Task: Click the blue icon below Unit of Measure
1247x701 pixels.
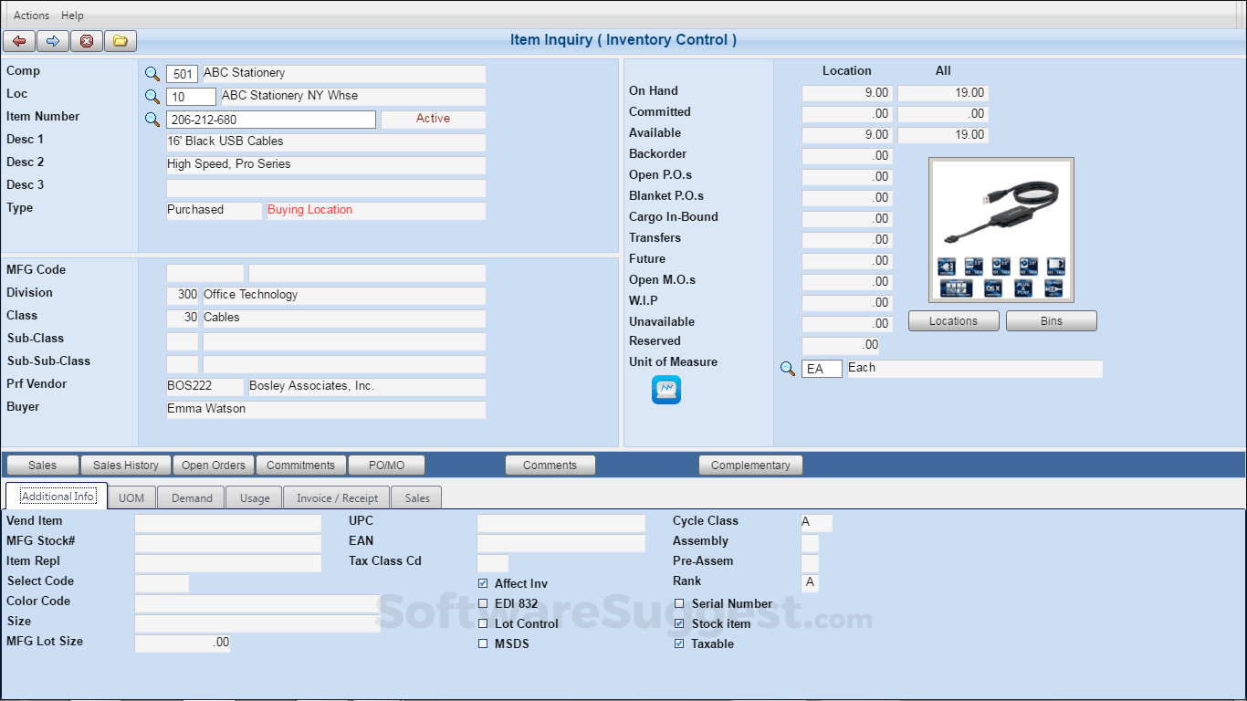Action: 665,390
